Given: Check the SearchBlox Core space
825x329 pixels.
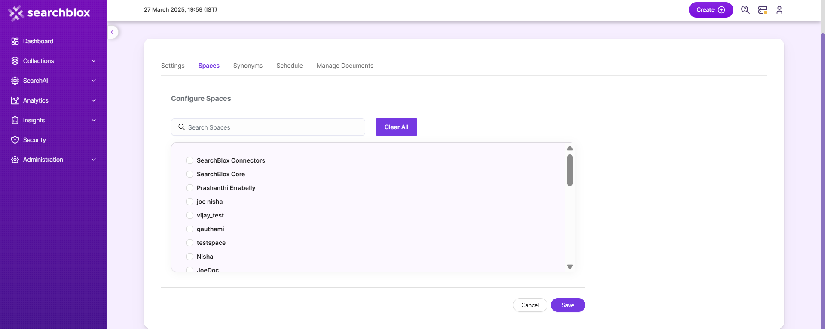Looking at the screenshot, I should tap(190, 174).
